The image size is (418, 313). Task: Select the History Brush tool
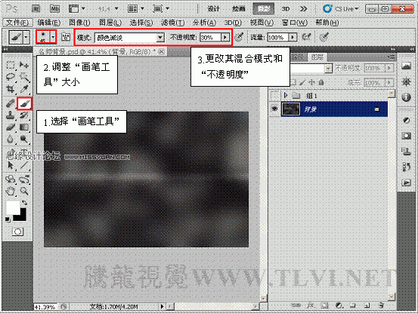(x=24, y=115)
